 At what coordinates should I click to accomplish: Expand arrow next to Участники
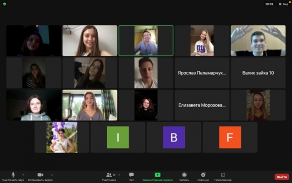[120, 175]
